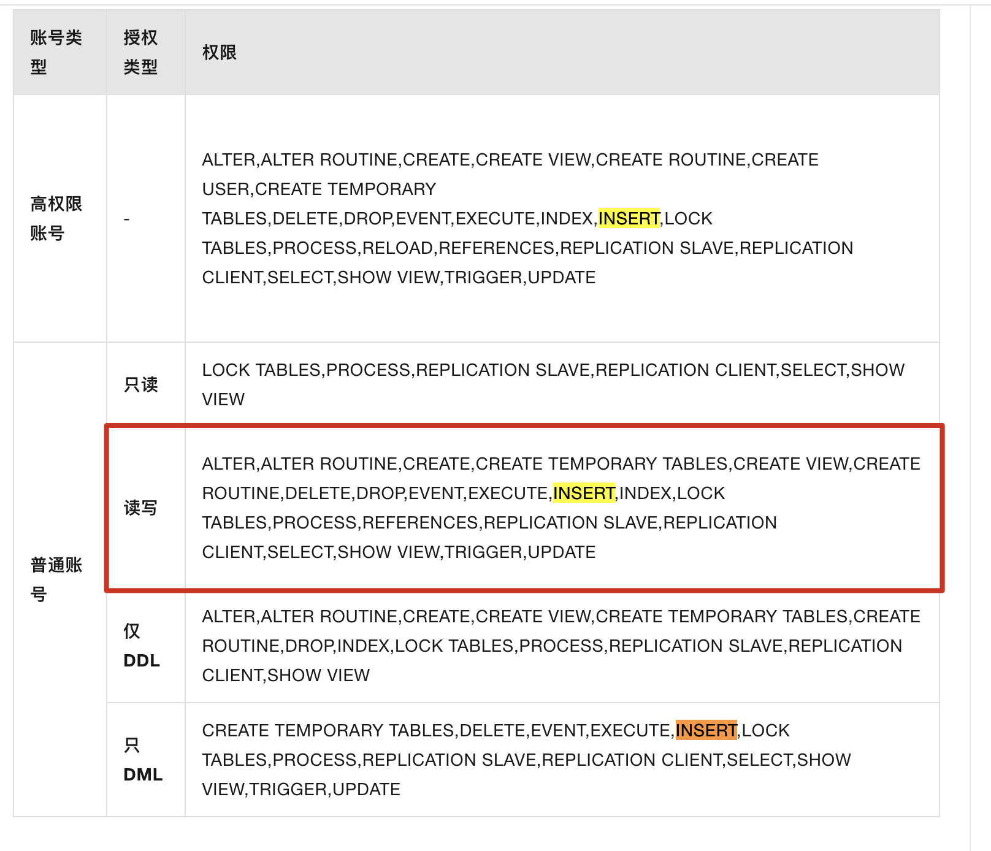Select the 读写 authorization type cell
This screenshot has width=991, height=851.
(140, 508)
